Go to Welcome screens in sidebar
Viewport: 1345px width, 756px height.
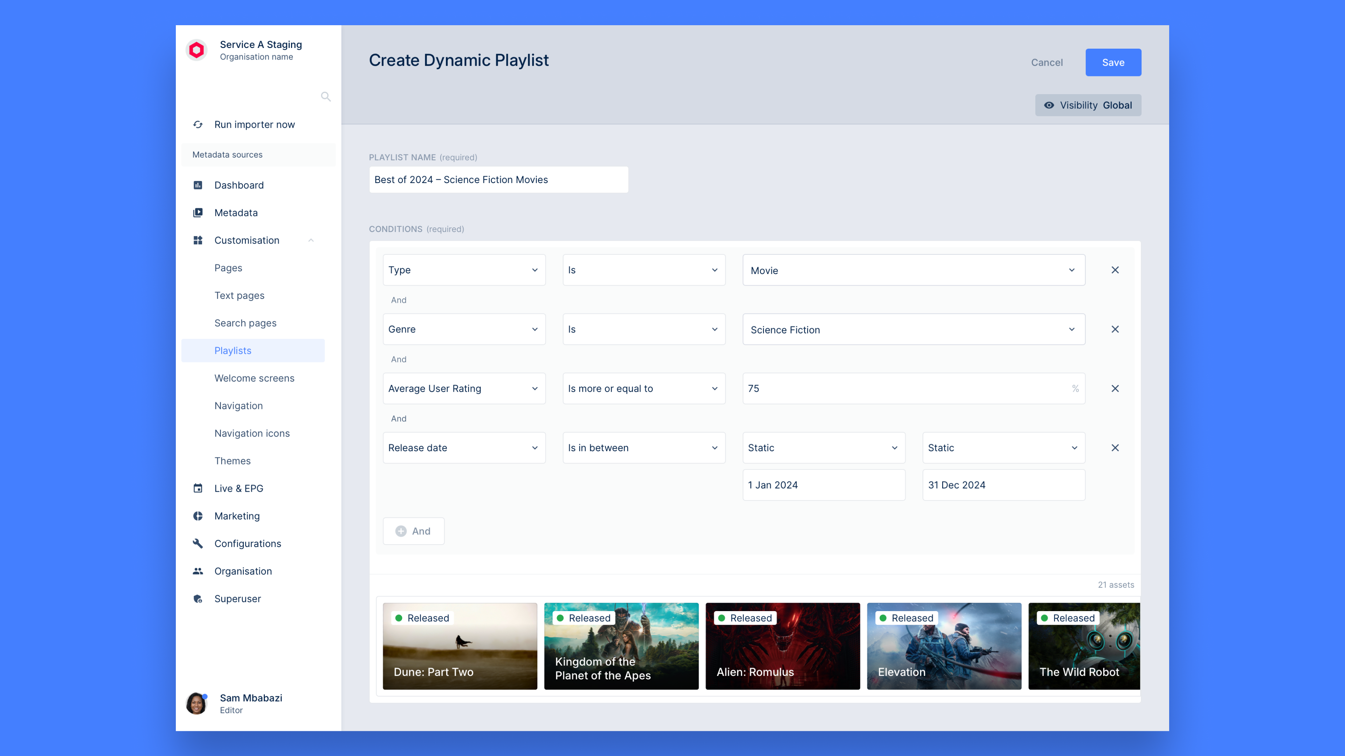pos(254,378)
